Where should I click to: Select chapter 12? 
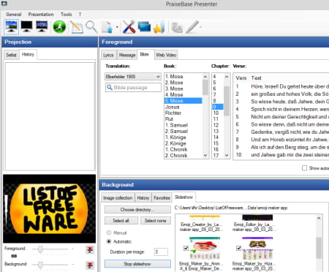(x=218, y=125)
